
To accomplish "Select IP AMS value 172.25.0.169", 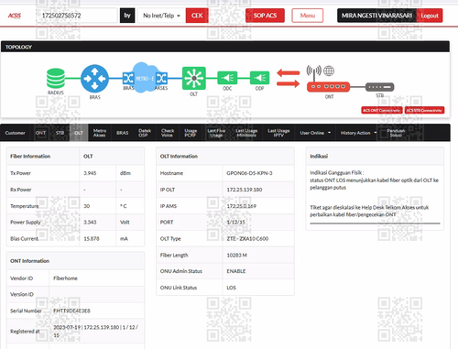I will click(x=241, y=206).
